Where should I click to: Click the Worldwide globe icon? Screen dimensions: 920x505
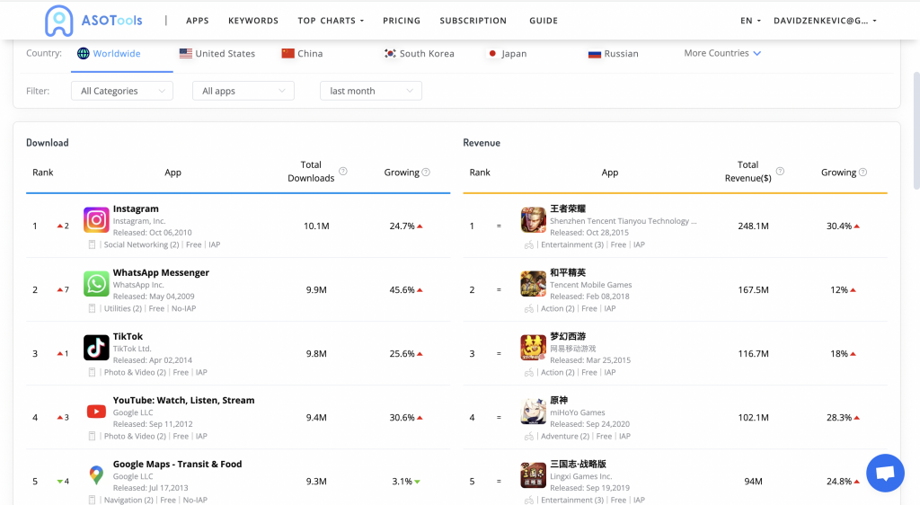tap(84, 53)
